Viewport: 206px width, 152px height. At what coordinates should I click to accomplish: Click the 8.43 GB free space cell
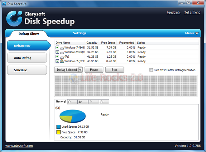click(111, 61)
